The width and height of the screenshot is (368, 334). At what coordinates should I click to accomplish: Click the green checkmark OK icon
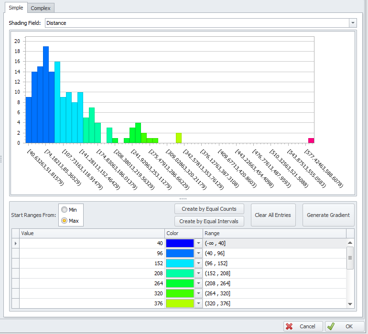click(x=331, y=326)
